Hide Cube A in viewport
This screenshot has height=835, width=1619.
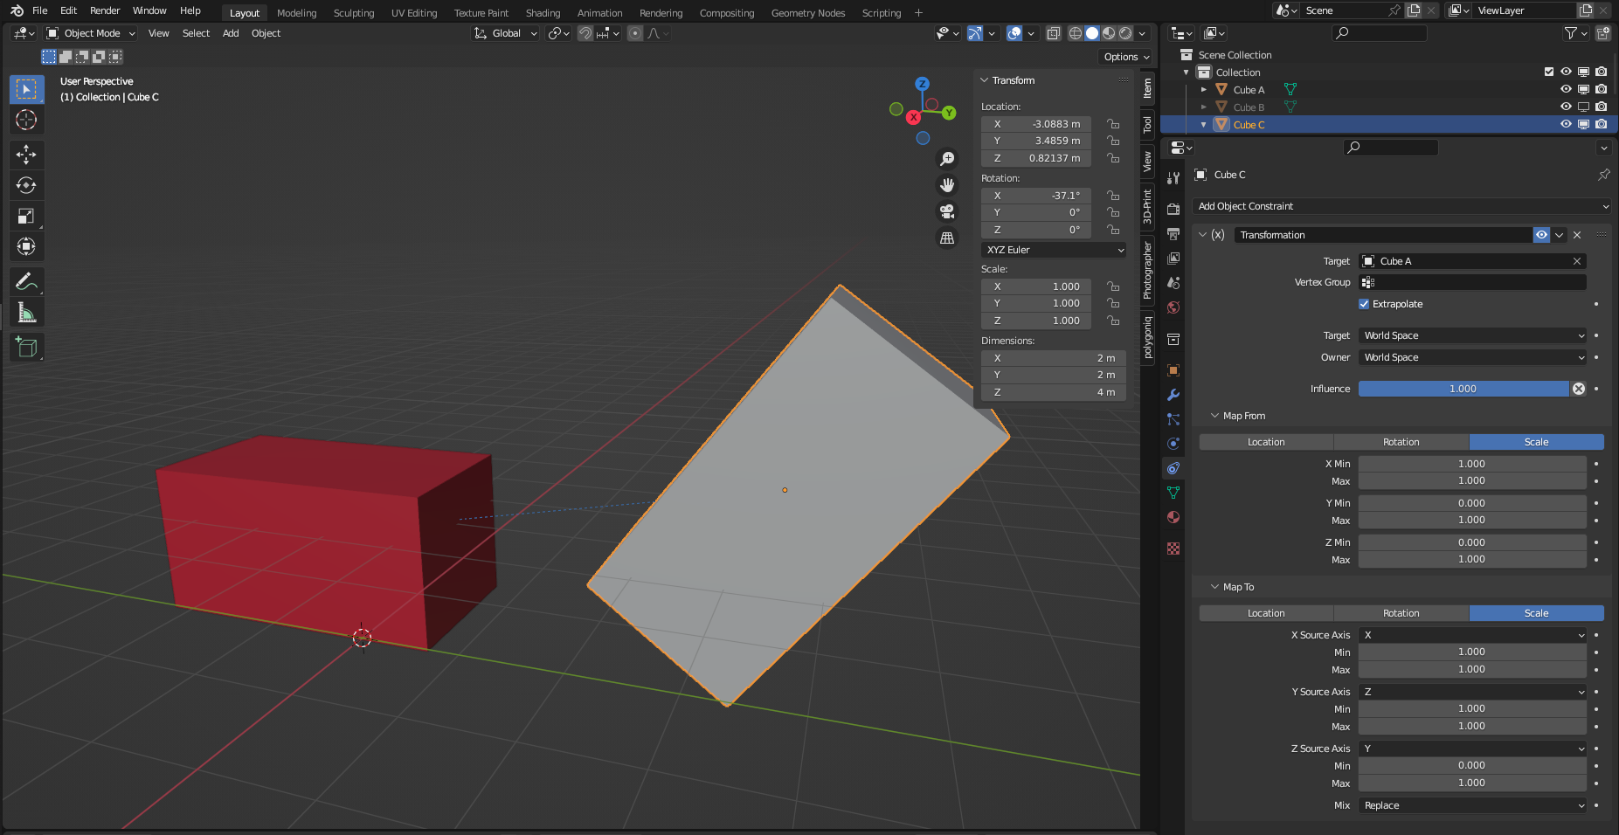pos(1566,89)
